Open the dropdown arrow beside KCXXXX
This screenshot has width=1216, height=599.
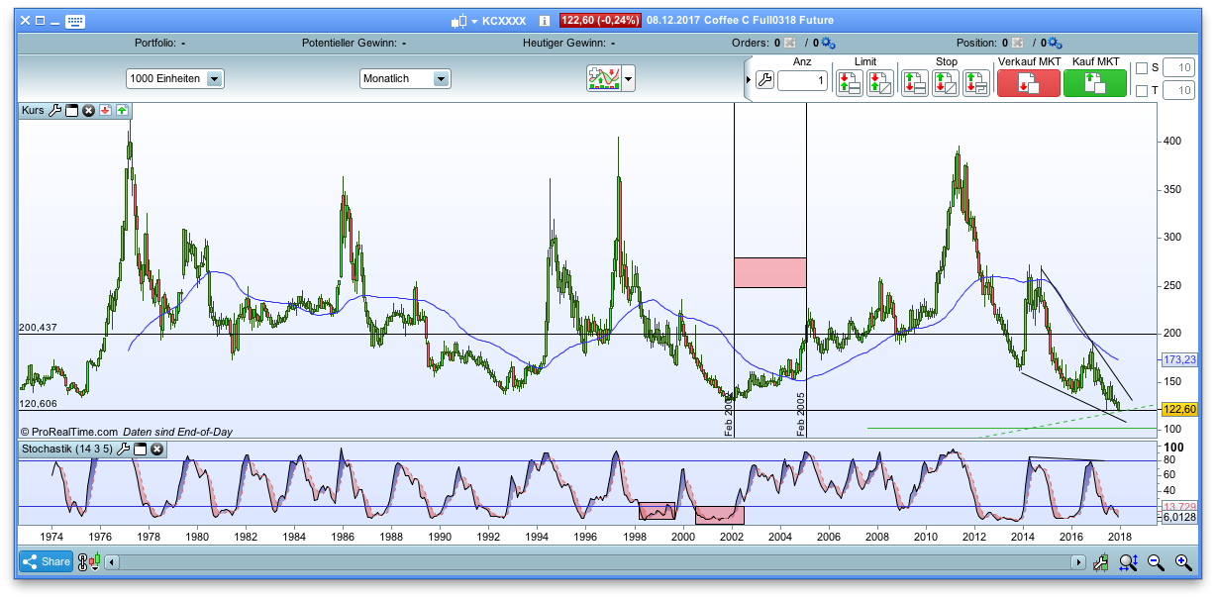[474, 21]
